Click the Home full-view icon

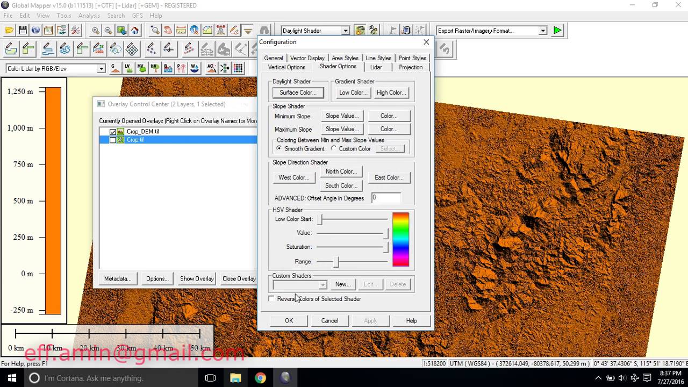pos(135,31)
